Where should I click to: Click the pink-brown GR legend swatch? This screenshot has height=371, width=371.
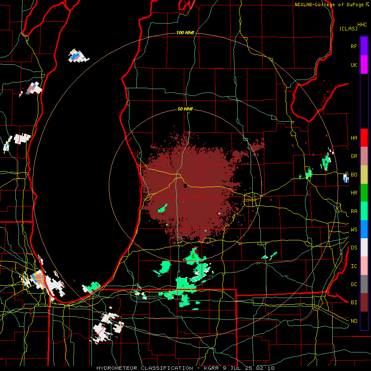(364, 156)
